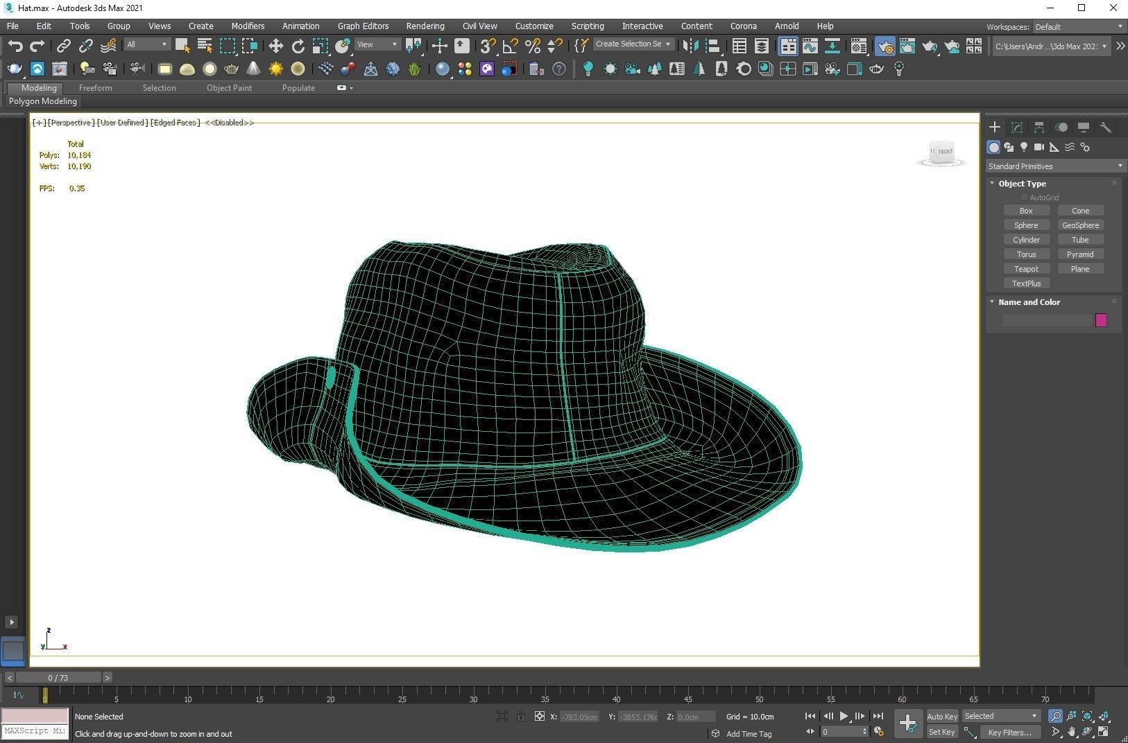
Task: Click the teal light bulb icon
Action: point(588,69)
